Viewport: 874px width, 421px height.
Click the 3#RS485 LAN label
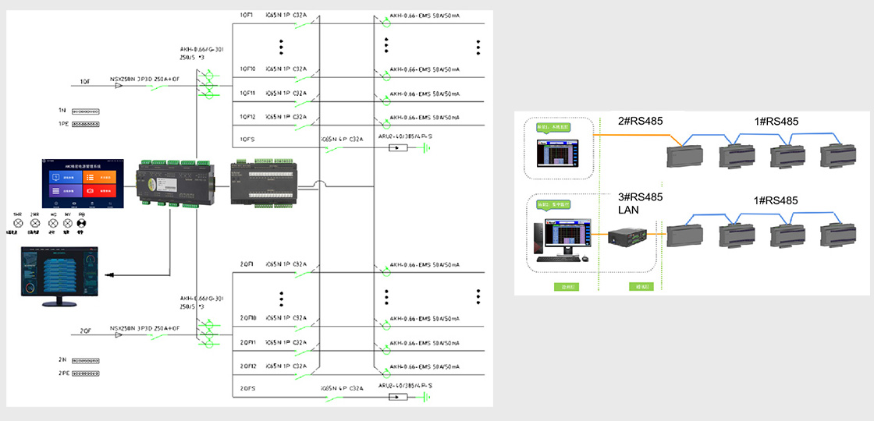(x=640, y=203)
